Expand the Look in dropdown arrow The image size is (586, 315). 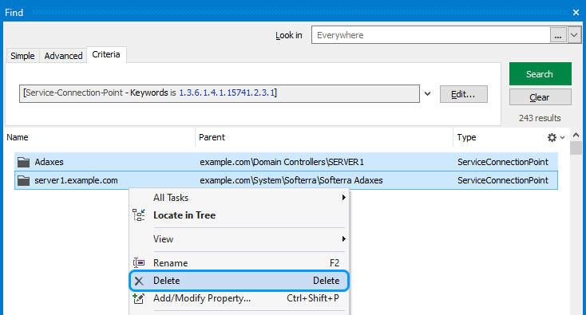click(x=574, y=35)
